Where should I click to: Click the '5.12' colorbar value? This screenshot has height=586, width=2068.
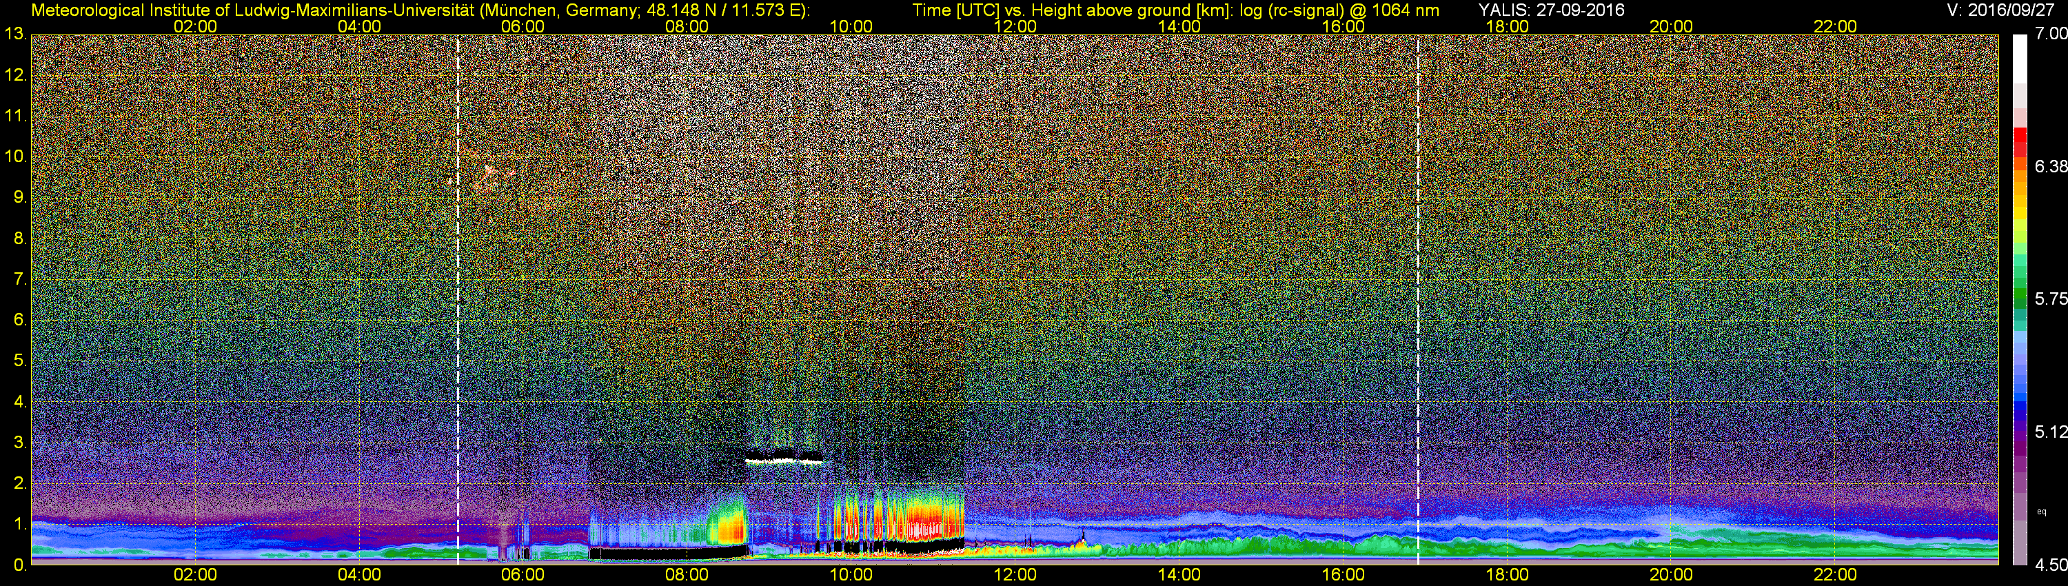[2051, 432]
